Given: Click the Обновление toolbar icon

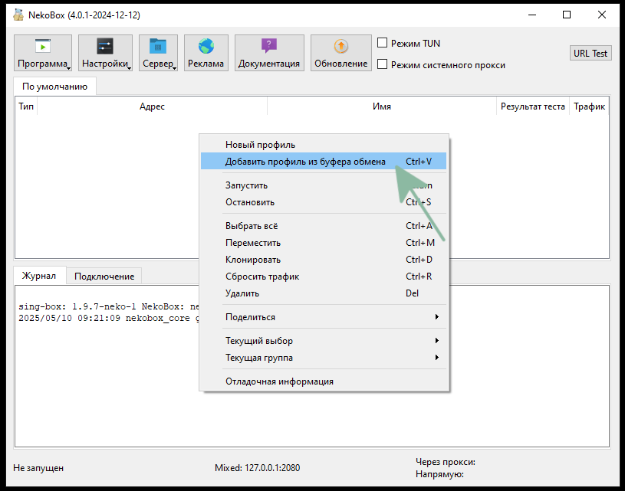Looking at the screenshot, I should coord(340,52).
